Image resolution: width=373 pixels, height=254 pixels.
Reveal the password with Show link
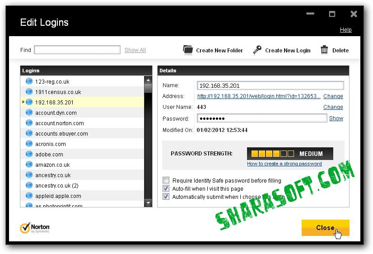[336, 118]
